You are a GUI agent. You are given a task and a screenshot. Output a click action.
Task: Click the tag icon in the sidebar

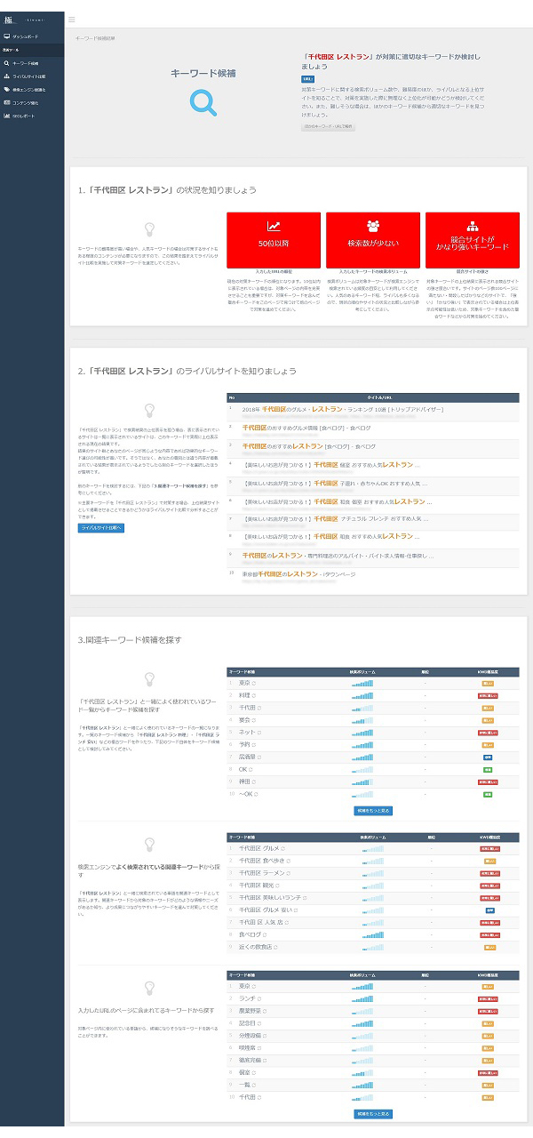pyautogui.click(x=6, y=90)
